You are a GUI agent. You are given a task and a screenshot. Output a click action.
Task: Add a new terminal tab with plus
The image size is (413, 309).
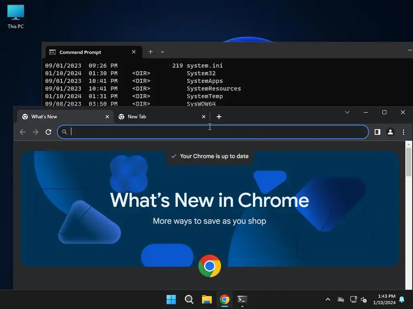[150, 52]
